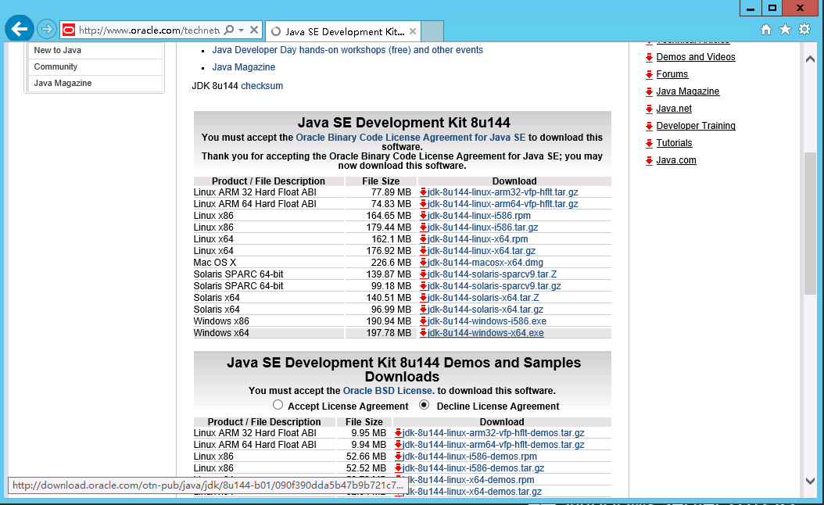Click download icon for solaris-sparcv9.tar.Z
Viewport: 824px width, 505px height.
423,274
